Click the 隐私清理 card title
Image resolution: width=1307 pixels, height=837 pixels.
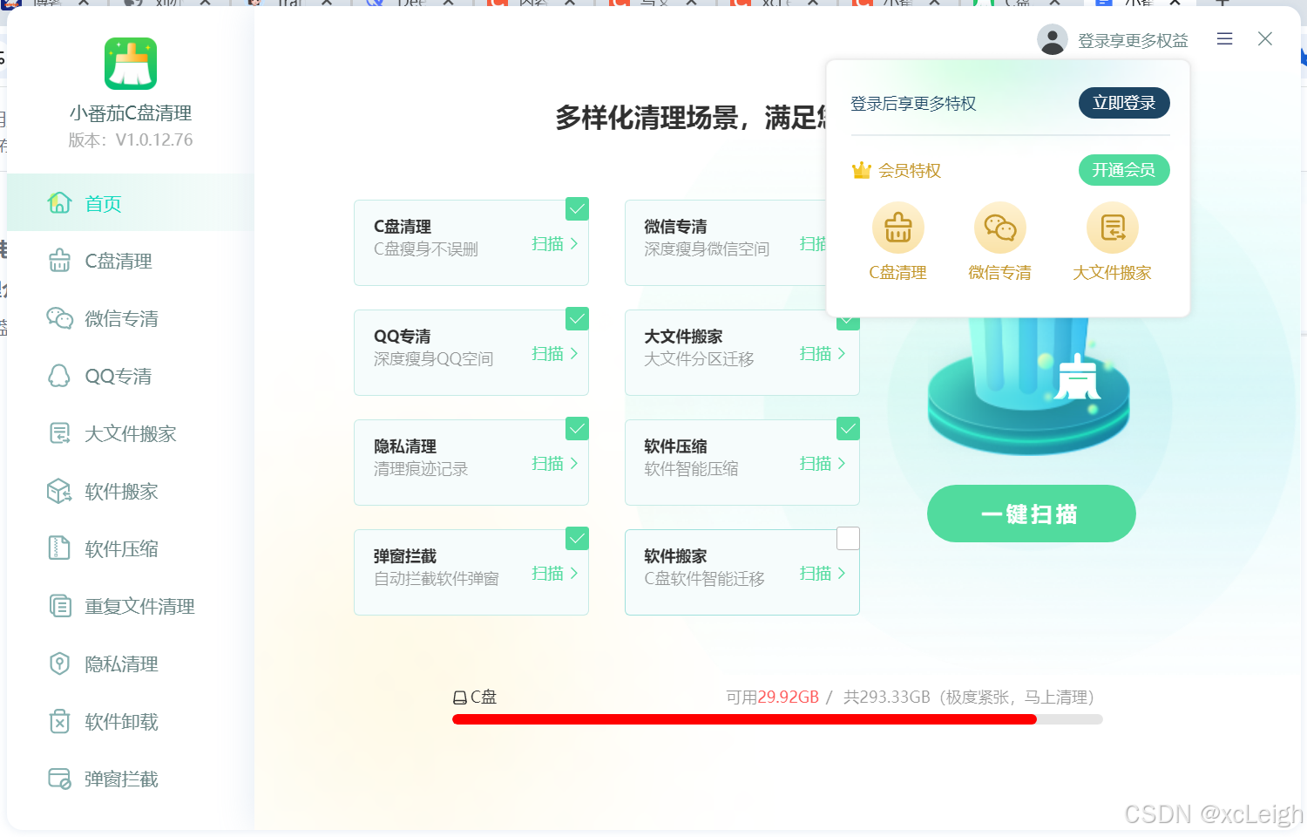(405, 446)
